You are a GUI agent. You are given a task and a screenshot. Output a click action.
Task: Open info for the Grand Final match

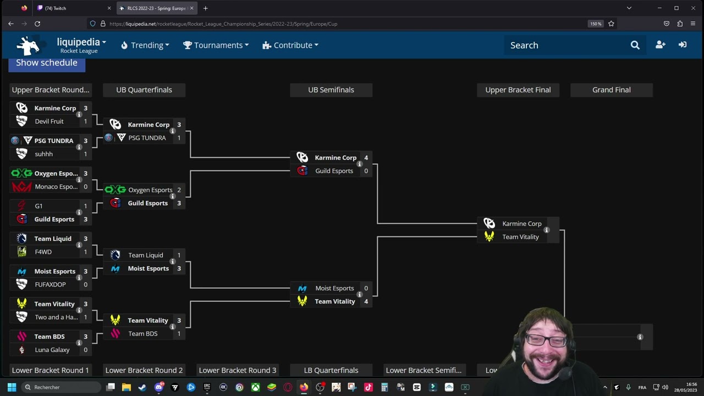[640, 337]
